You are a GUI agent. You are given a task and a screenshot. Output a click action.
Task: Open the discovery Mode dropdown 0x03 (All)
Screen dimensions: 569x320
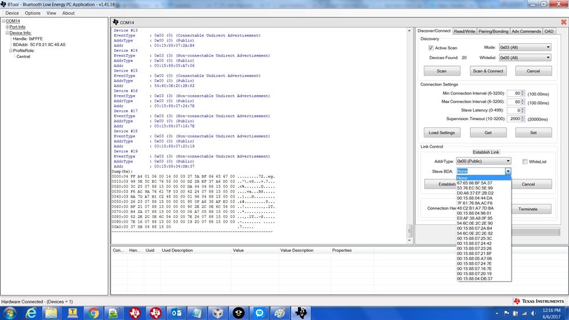(525, 47)
